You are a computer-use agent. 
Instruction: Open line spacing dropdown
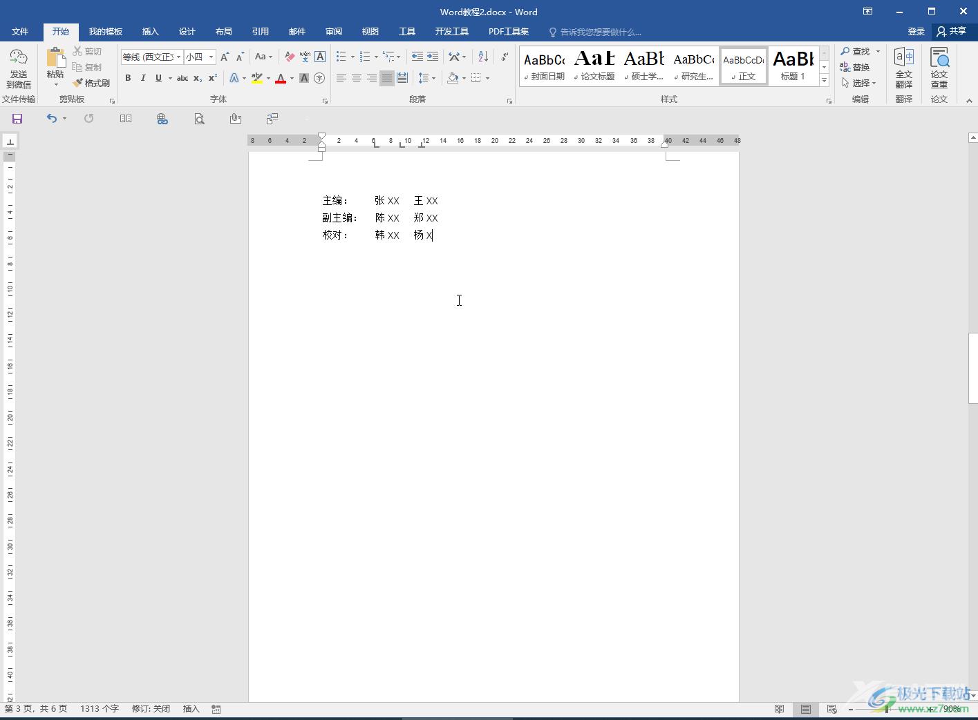(427, 78)
